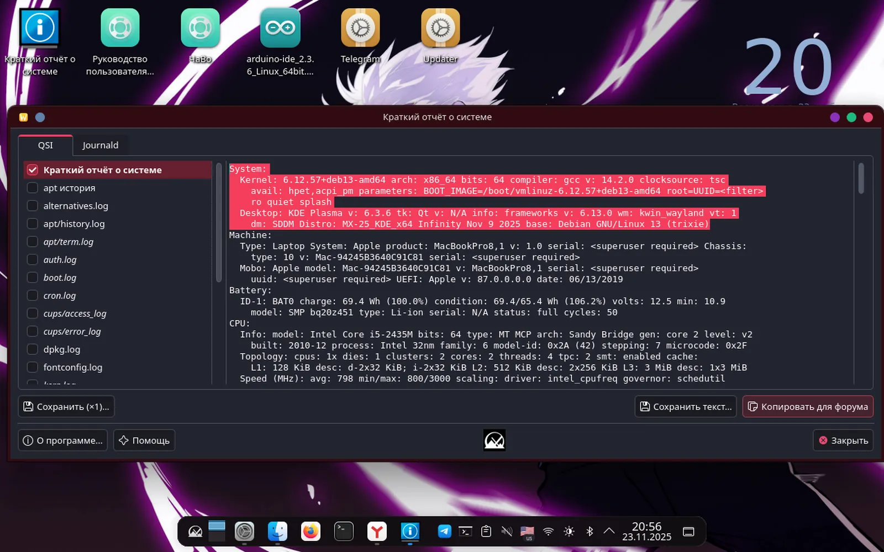Image resolution: width=884 pixels, height=552 pixels.
Task: Tick the apt/history.log checkbox
Action: point(33,224)
